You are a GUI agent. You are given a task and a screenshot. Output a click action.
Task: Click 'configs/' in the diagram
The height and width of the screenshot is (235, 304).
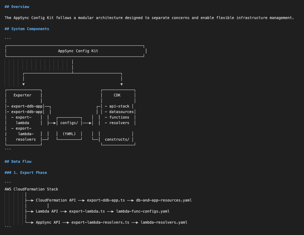click(69, 123)
